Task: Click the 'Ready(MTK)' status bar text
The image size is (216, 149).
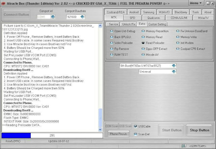Action: click(13, 141)
